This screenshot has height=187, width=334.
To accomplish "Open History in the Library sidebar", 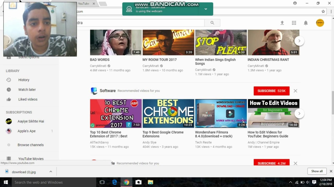I will [x=24, y=80].
